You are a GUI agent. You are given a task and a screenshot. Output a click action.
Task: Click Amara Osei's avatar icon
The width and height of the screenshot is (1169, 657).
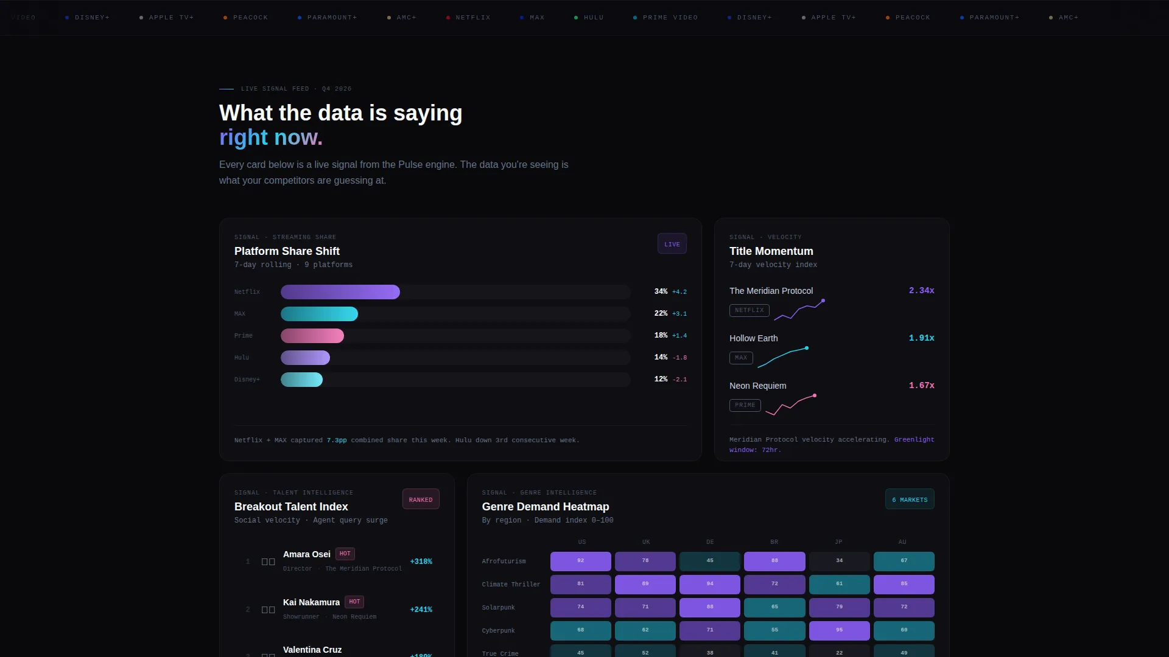click(x=268, y=561)
